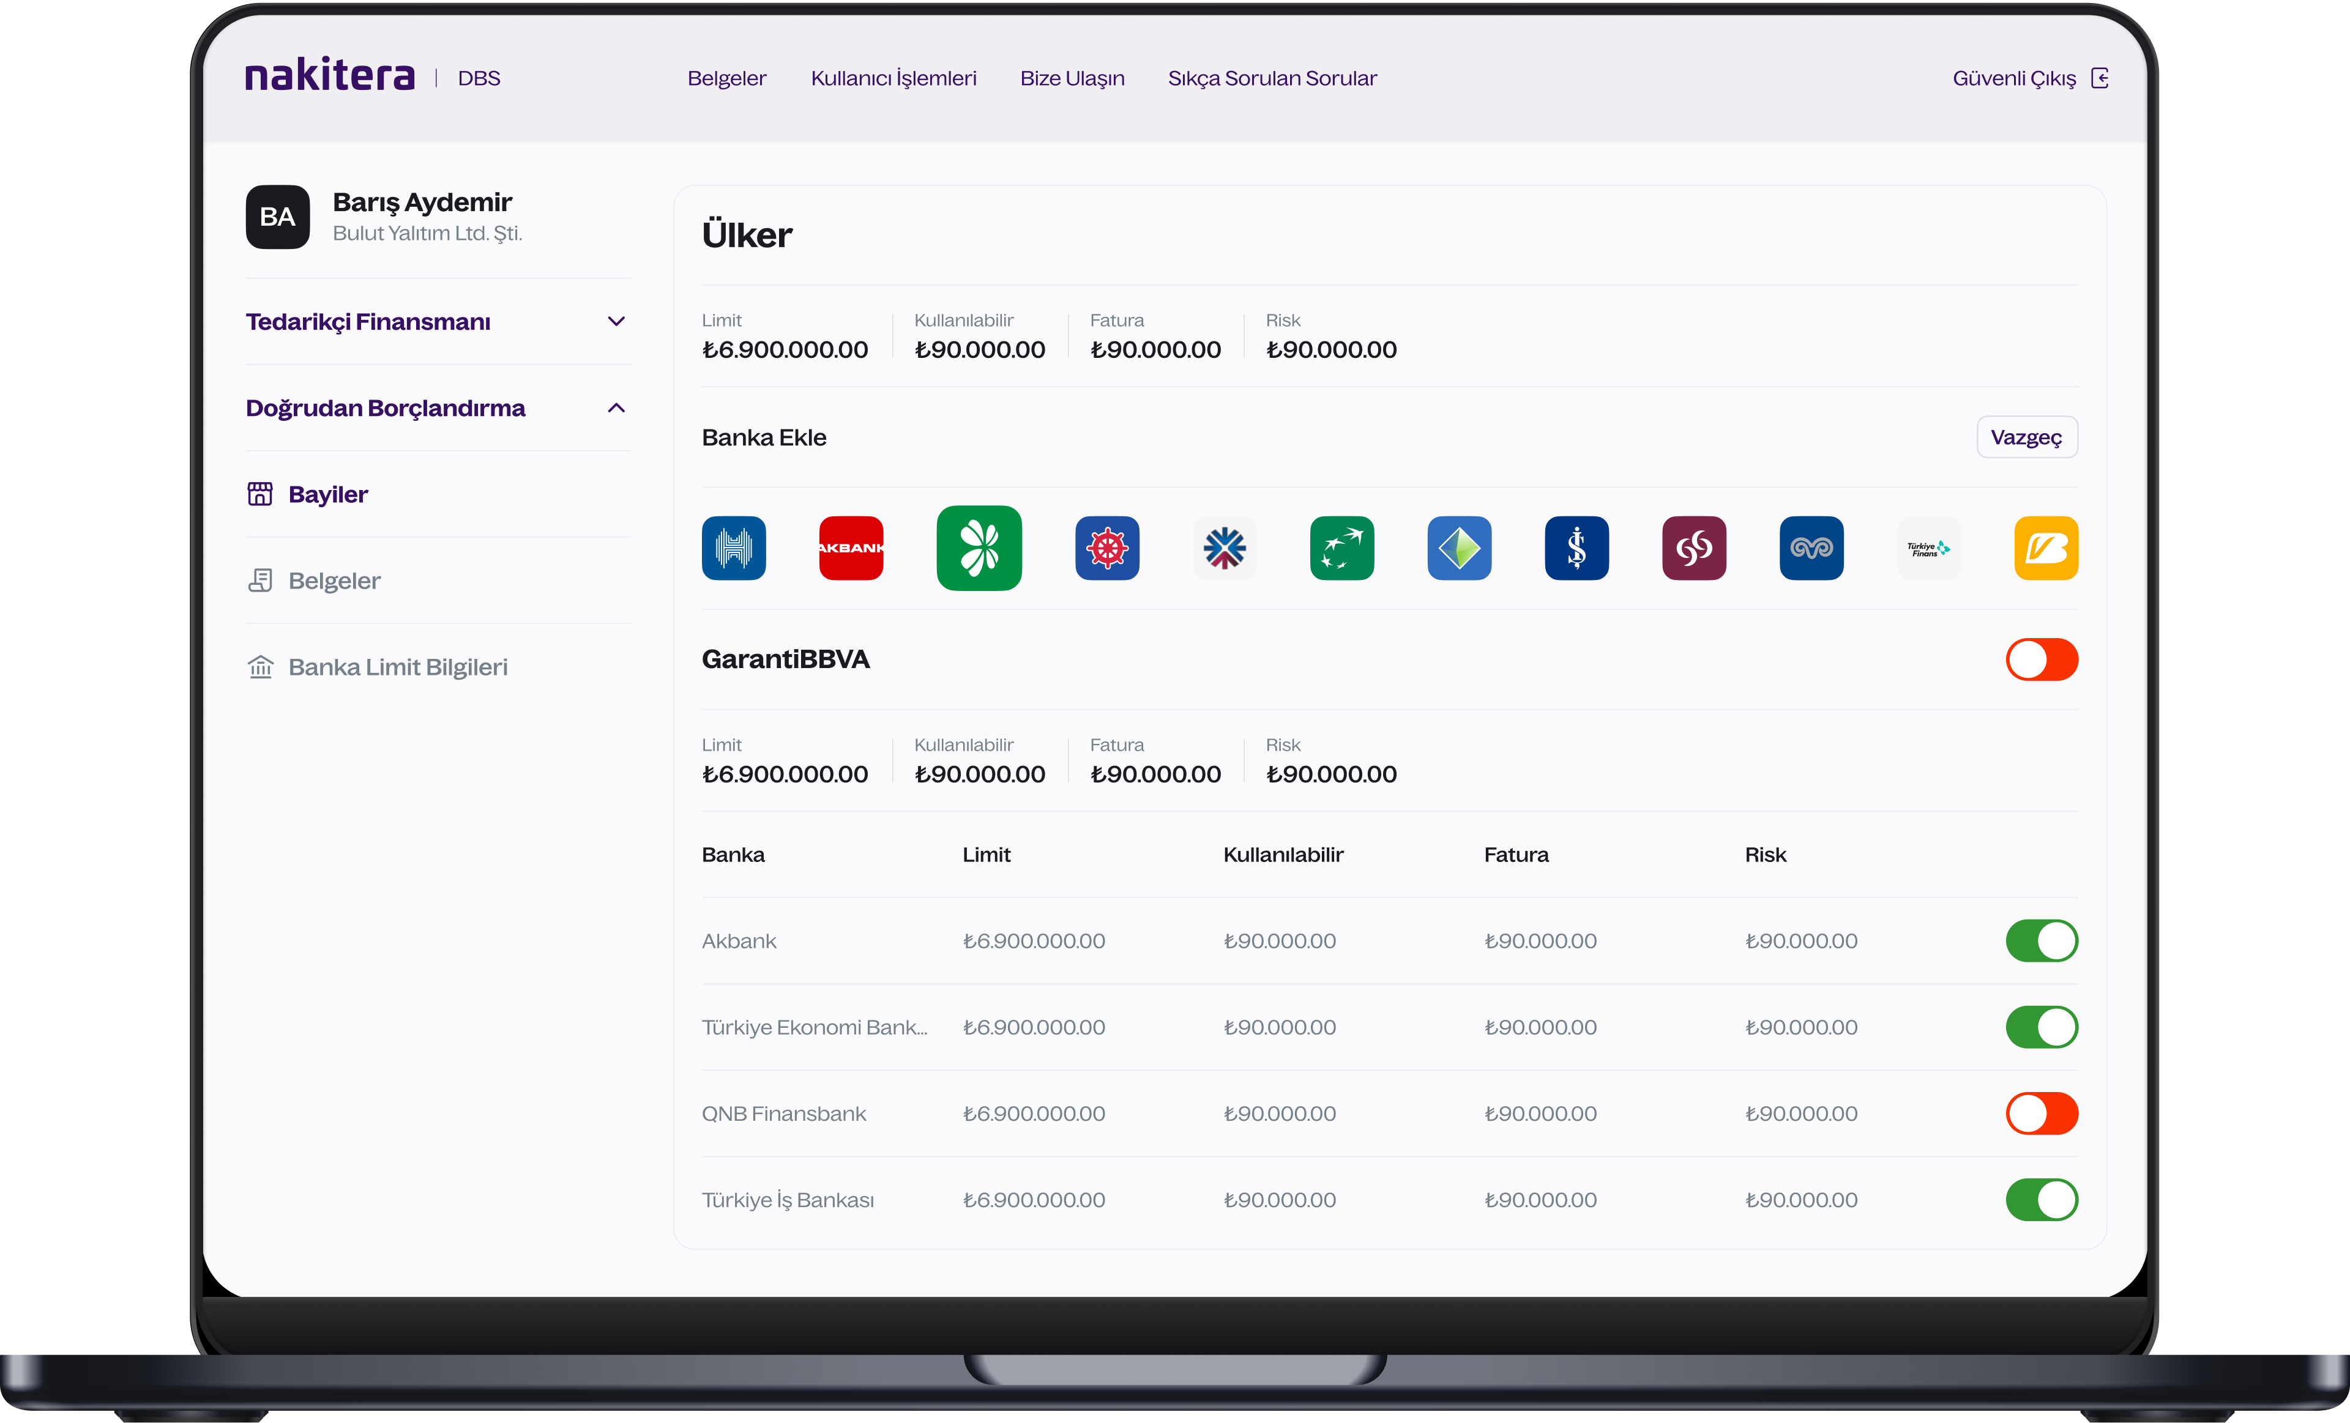
Task: Pick the DenizBank ship-wheel icon
Action: [x=1106, y=548]
